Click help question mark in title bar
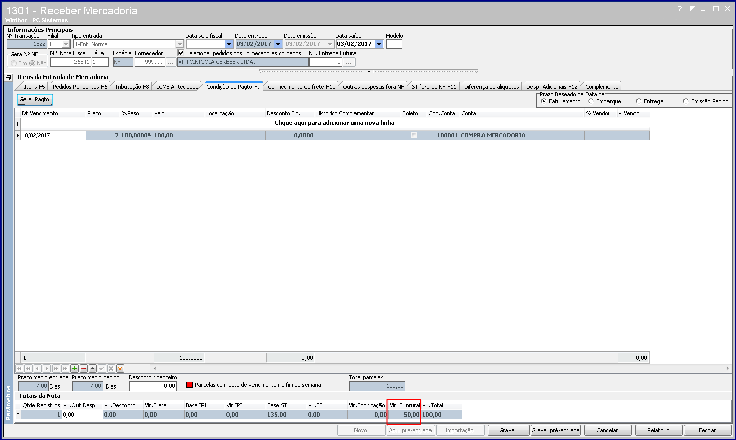 [680, 9]
